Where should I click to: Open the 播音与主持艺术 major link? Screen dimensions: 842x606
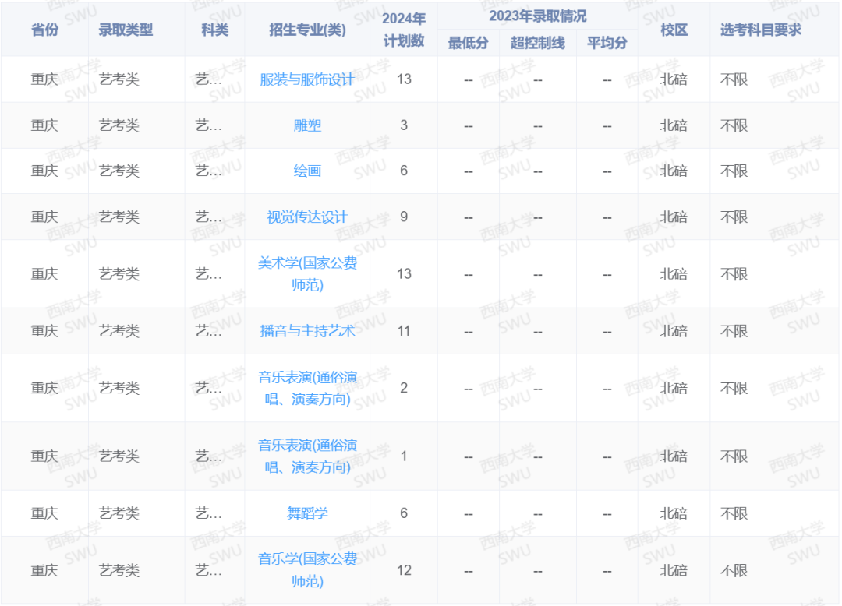coord(307,330)
